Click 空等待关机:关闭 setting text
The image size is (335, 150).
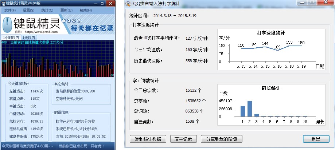coord(69,99)
